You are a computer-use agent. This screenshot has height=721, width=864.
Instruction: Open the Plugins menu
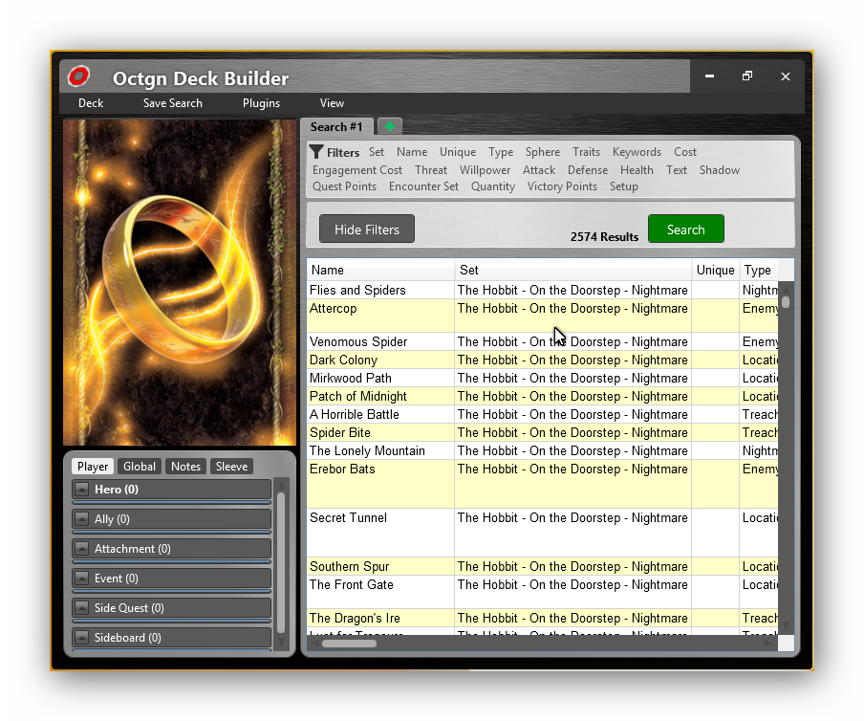click(x=261, y=103)
